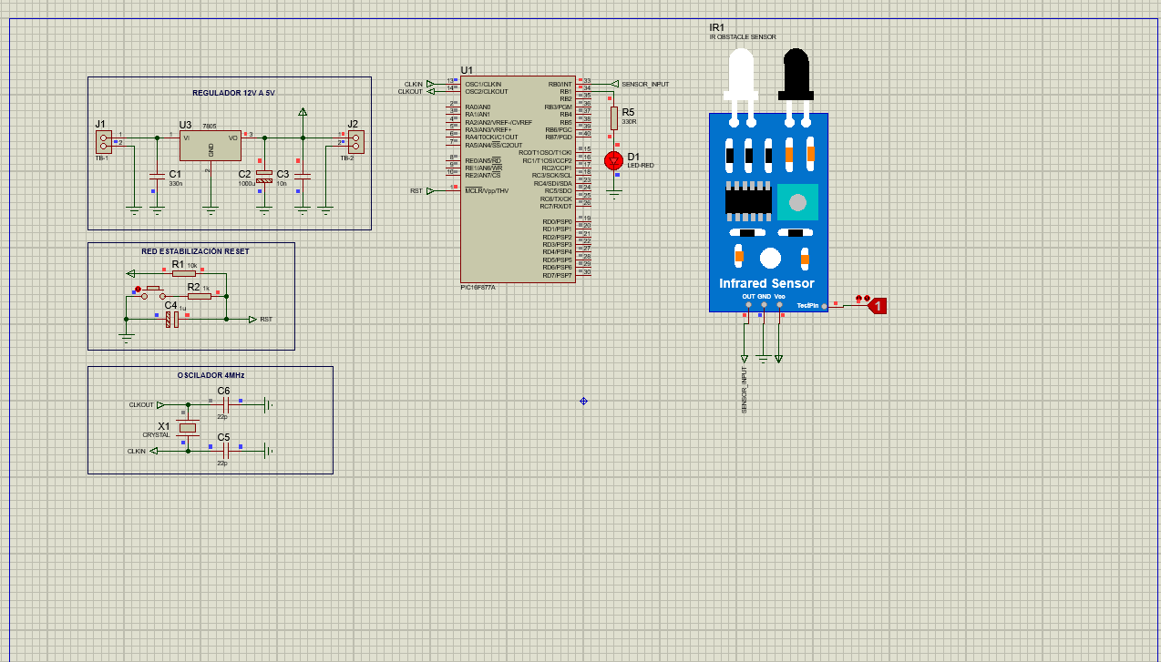Image resolution: width=1161 pixels, height=662 pixels.
Task: Select terminal block J1 labeled TB-1
Action: click(x=102, y=141)
